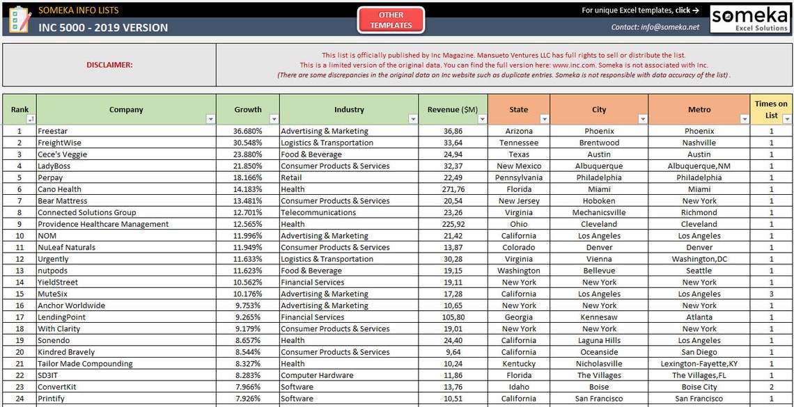Select the 271,76 revenue value
794x407 pixels.
(x=453, y=189)
